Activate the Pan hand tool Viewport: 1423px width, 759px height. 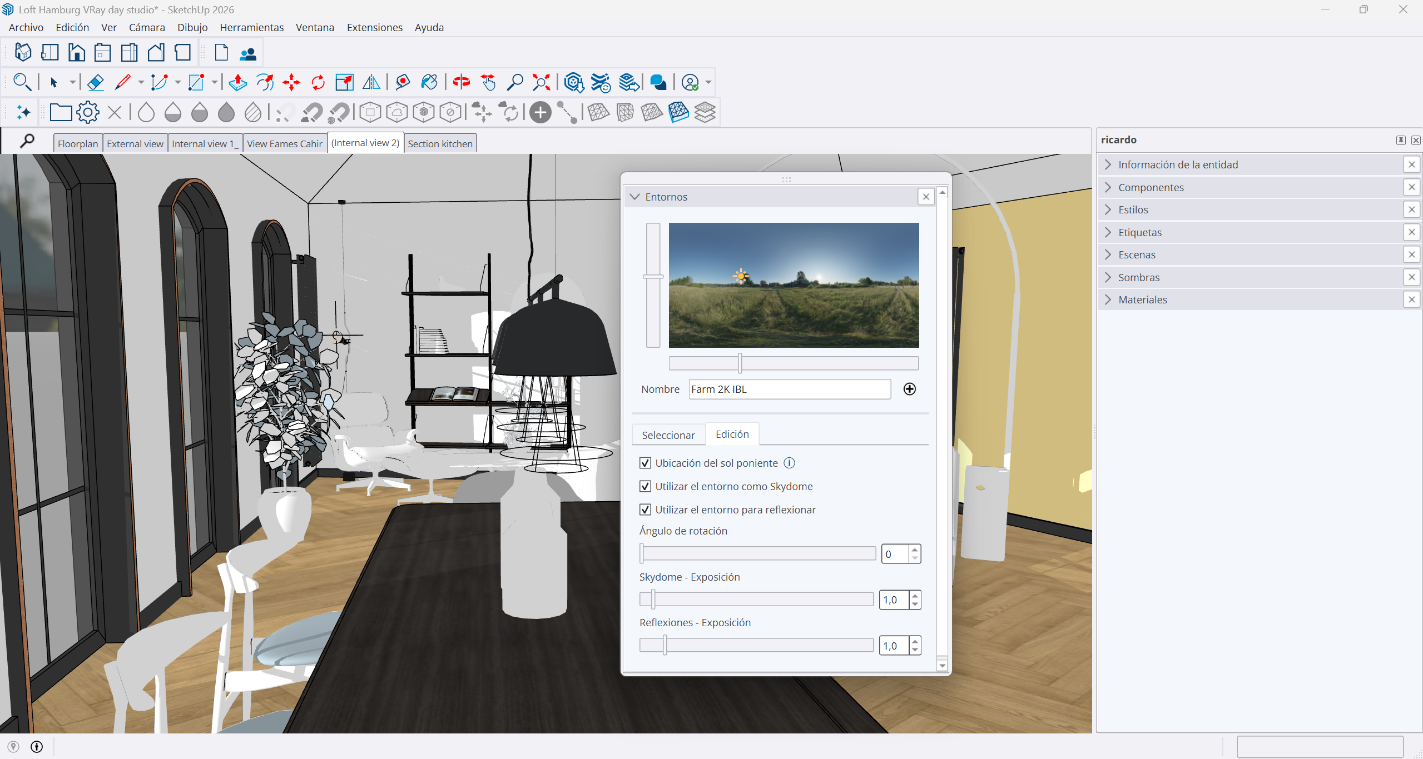coord(488,82)
